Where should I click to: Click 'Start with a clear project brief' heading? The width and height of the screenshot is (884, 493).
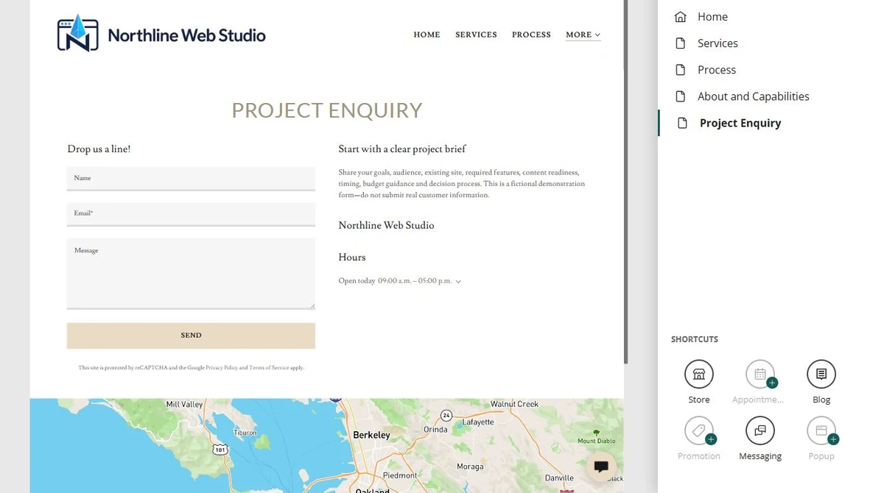[x=402, y=149]
